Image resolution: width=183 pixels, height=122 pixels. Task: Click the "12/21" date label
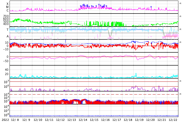pyautogui.click(x=162, y=120)
